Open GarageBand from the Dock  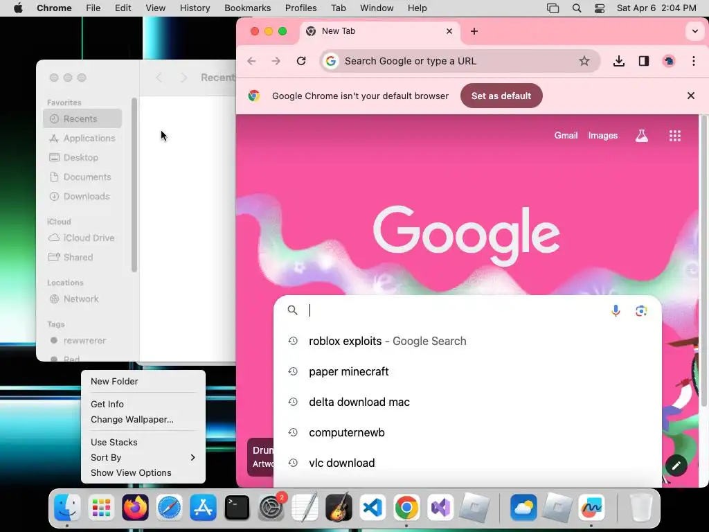click(x=339, y=507)
